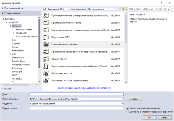Select Универсальные in the templates tree

pyautogui.click(x=24, y=29)
